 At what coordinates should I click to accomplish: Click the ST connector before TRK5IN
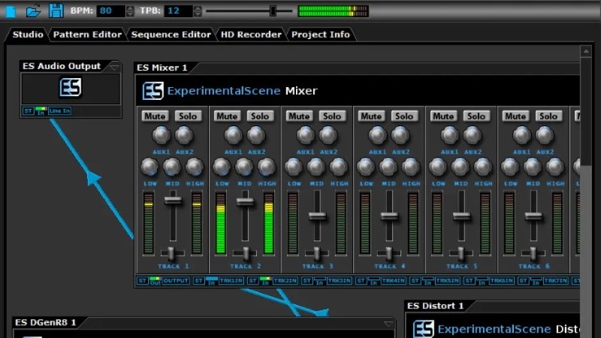(x=415, y=280)
